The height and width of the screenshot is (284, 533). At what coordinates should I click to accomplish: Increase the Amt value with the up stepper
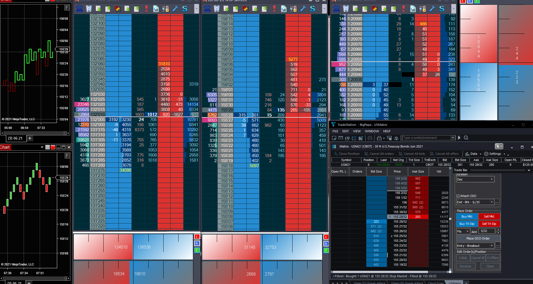coord(498,230)
